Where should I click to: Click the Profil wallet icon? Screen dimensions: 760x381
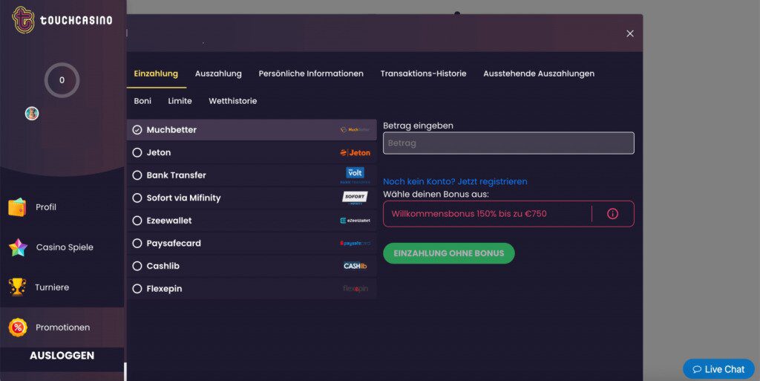17,207
